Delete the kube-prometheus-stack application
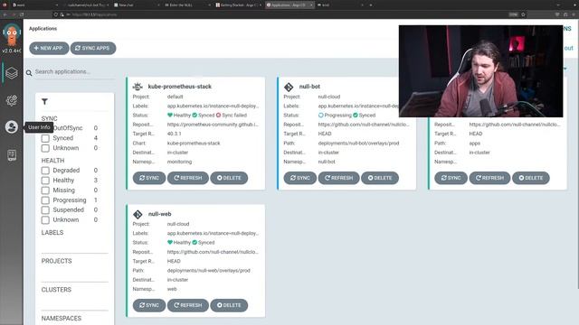This screenshot has height=325, width=579. coord(229,178)
